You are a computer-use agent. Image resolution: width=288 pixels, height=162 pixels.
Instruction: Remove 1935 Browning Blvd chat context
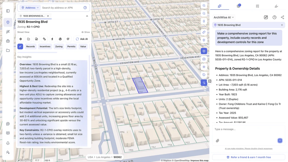[x=282, y=25]
